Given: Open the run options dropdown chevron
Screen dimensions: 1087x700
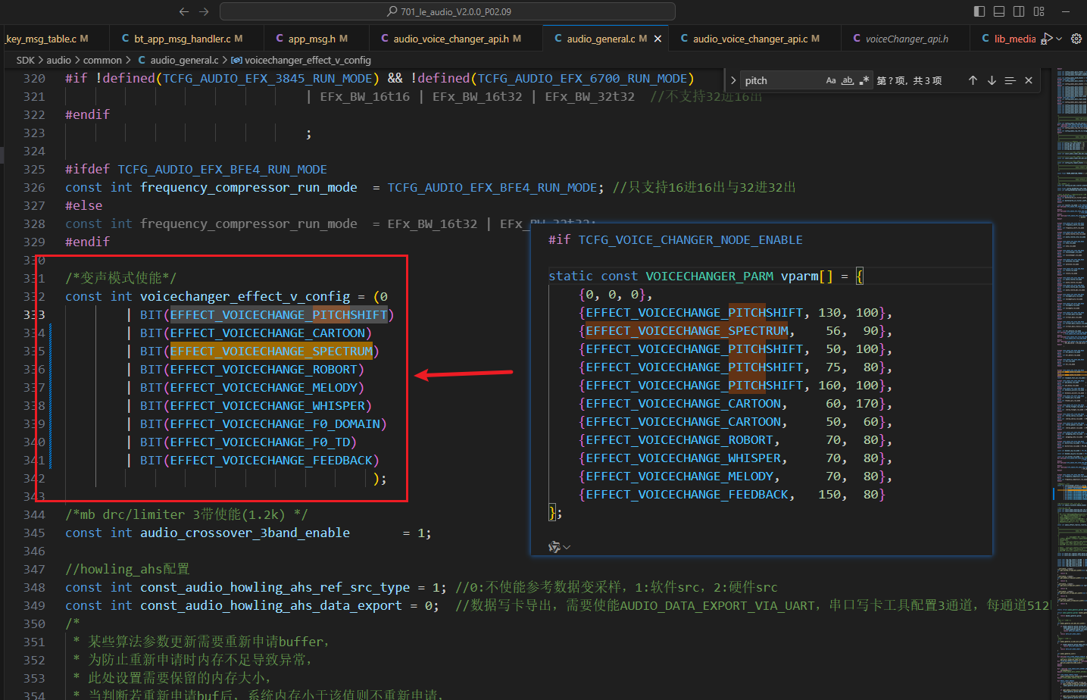Looking at the screenshot, I should 1059,39.
